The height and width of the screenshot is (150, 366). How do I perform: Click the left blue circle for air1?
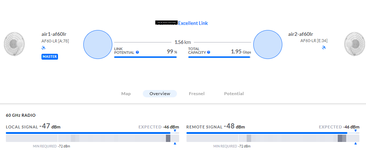tap(98, 45)
